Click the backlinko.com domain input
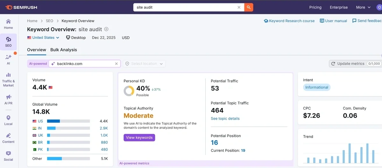The image size is (382, 168). coord(85,64)
